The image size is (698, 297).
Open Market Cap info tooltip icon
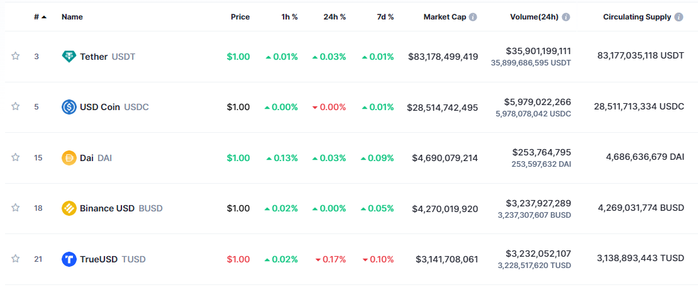[x=473, y=17]
